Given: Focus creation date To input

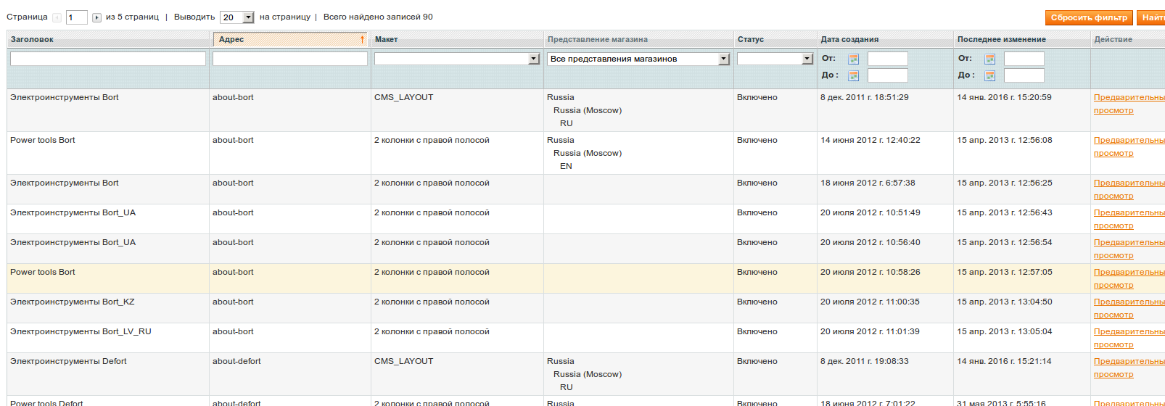Looking at the screenshot, I should pyautogui.click(x=887, y=75).
